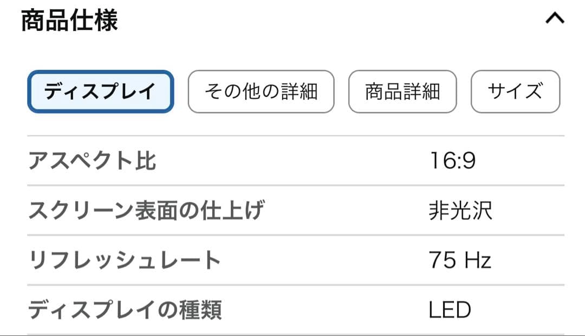Select the ディスプレイ tab
Screen dimensions: 585x336
pyautogui.click(x=101, y=91)
